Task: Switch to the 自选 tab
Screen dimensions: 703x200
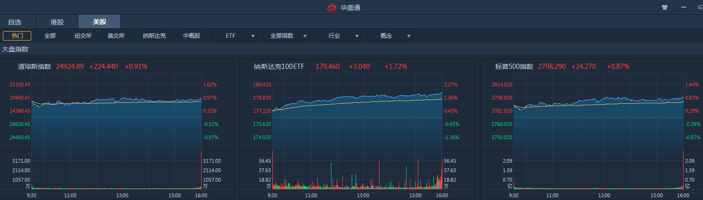Action: click(15, 22)
